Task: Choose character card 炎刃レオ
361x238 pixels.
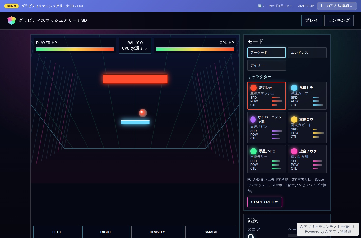Action: tap(267, 96)
